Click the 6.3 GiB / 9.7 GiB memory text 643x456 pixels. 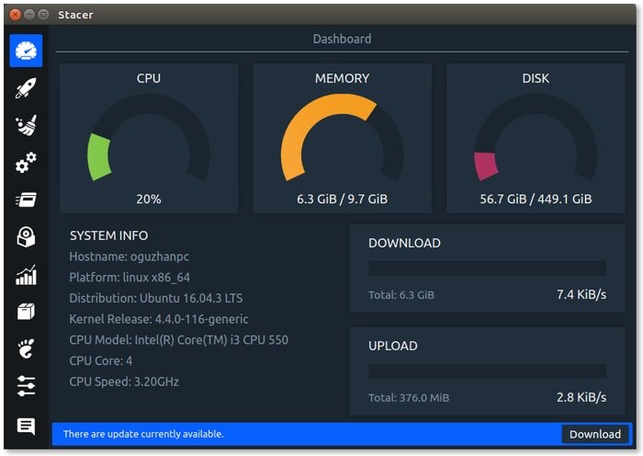(x=342, y=199)
